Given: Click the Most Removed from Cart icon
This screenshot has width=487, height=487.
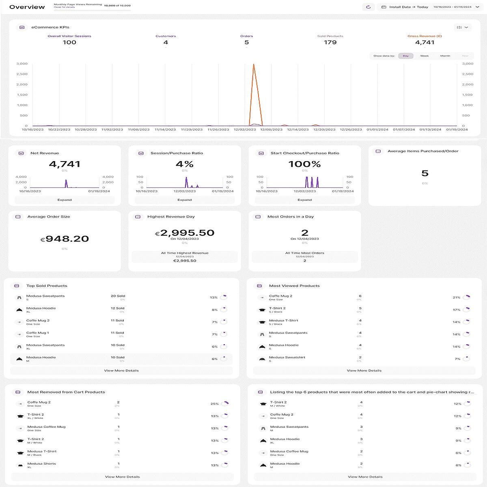Looking at the screenshot, I should click(x=17, y=392).
